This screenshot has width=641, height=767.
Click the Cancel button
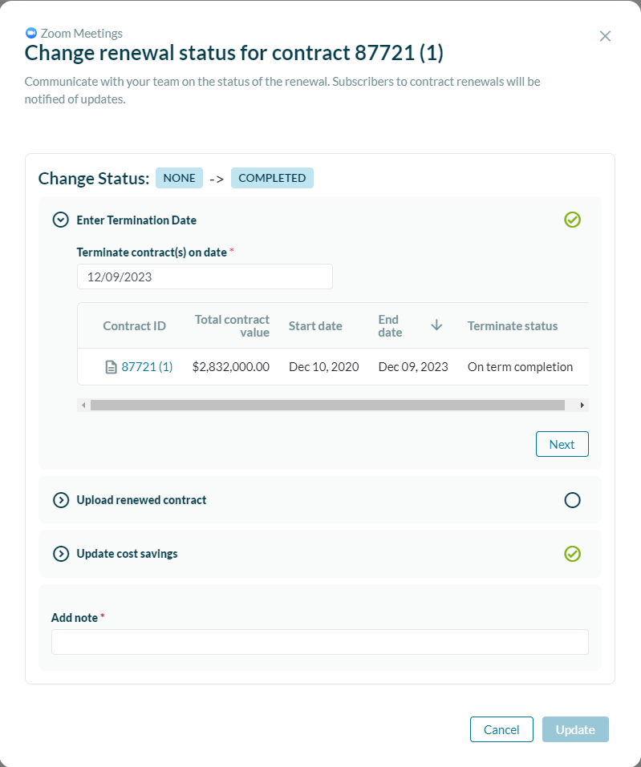click(501, 729)
